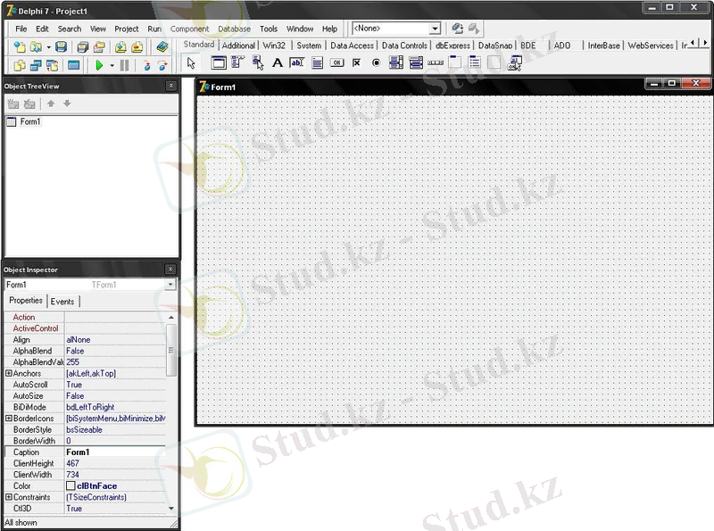Close the Object Inspector panel
Screen dimensions: 714x531
[170, 270]
